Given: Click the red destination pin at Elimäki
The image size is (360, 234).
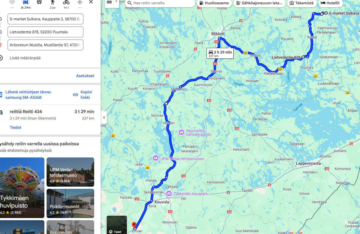Looking at the screenshot, I should pyautogui.click(x=134, y=225).
